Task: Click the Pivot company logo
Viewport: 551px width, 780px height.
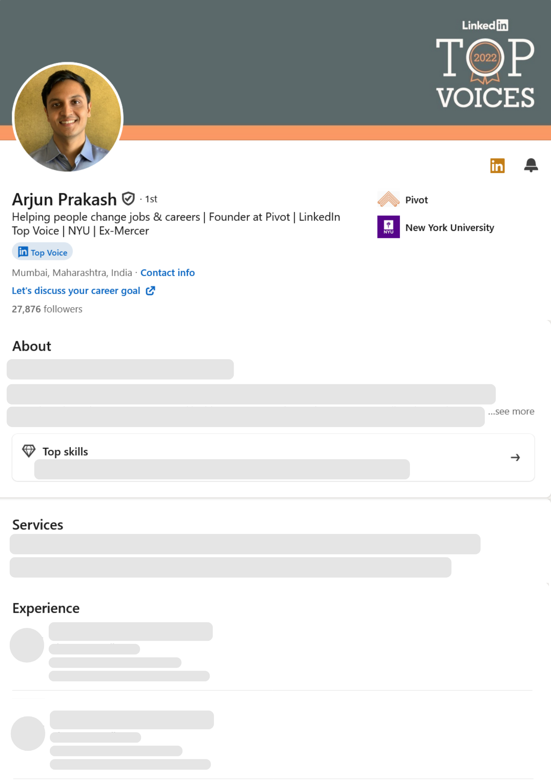Action: pyautogui.click(x=389, y=200)
